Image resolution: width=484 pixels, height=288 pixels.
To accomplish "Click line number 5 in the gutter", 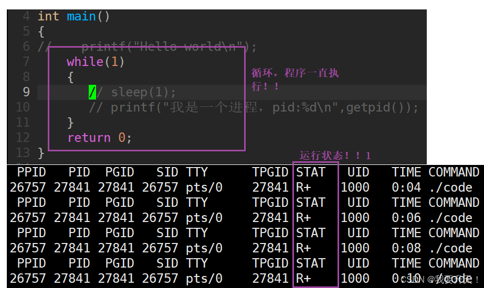I will coord(26,31).
